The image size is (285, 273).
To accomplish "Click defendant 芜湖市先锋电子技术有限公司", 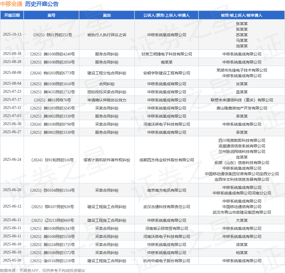I will pos(242,70).
